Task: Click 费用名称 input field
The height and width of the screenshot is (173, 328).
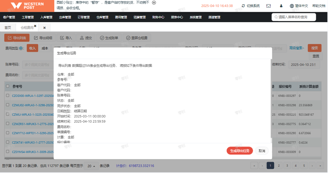Action: point(38,75)
